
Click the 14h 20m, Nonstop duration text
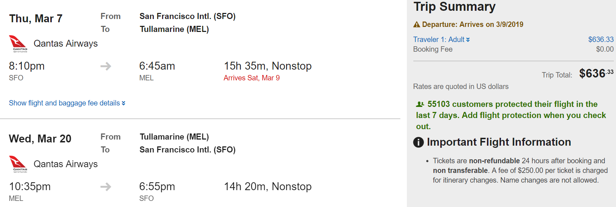tap(267, 187)
